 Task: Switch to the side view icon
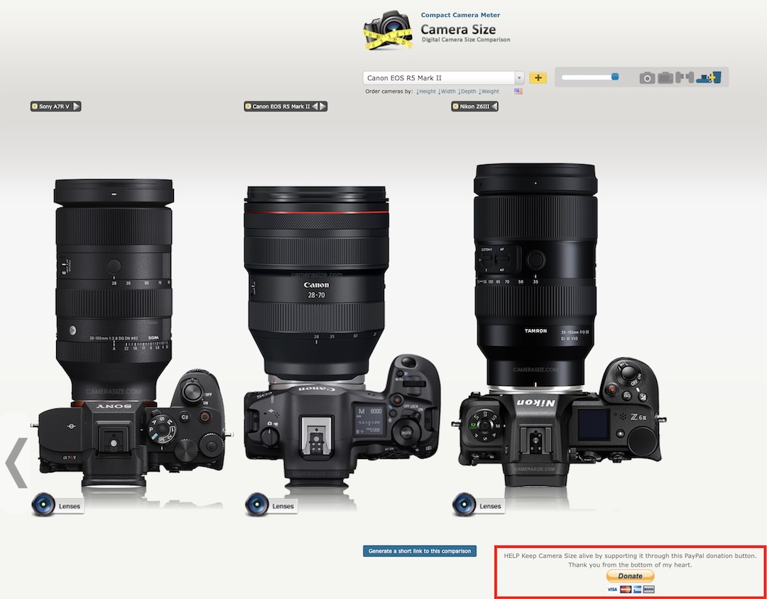point(685,78)
